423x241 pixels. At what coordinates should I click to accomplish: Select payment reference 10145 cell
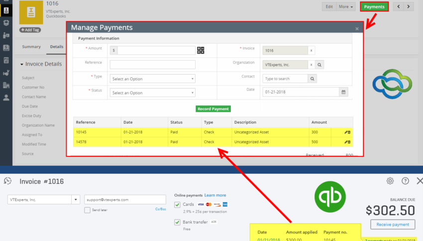(97, 132)
